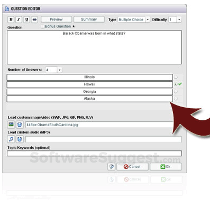Browse for a custom image file
Image resolution: width=210 pixels, height=200 pixels.
[11, 125]
